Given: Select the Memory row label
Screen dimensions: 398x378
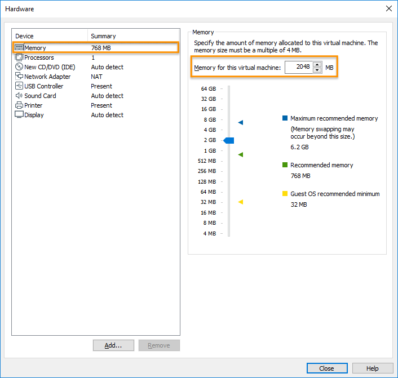Looking at the screenshot, I should click(35, 48).
